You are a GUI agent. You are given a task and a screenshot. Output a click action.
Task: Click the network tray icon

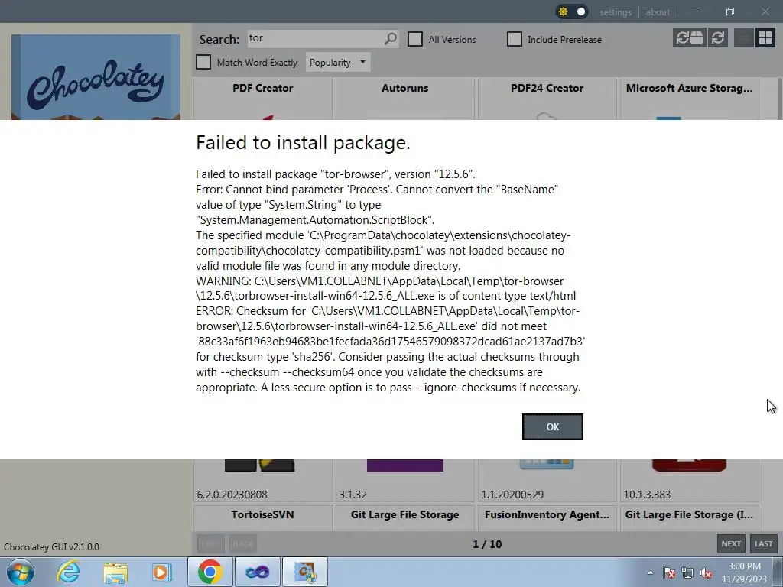click(687, 572)
